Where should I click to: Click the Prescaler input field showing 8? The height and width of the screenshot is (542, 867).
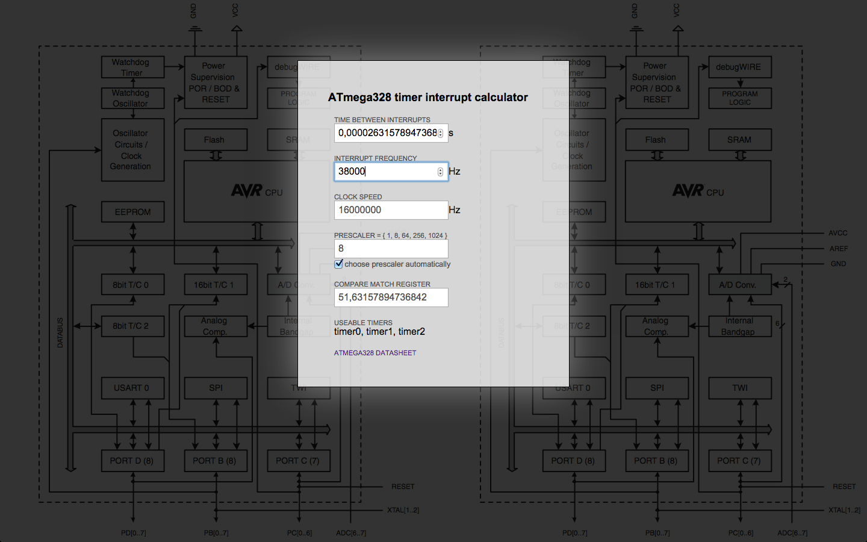391,249
